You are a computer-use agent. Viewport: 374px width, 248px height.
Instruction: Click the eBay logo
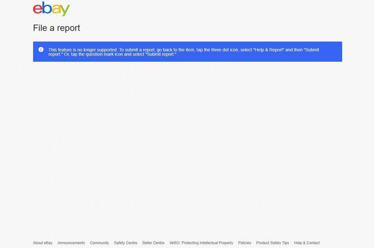coord(51,9)
